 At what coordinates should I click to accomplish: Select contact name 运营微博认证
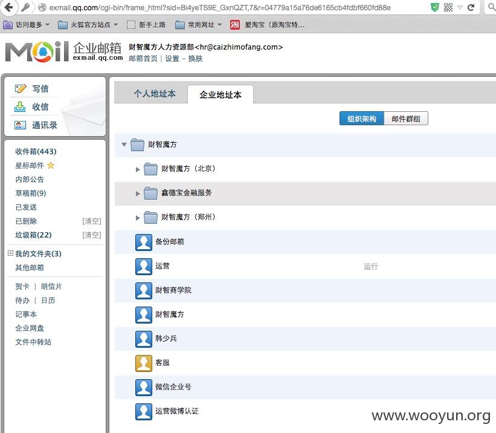tap(177, 411)
